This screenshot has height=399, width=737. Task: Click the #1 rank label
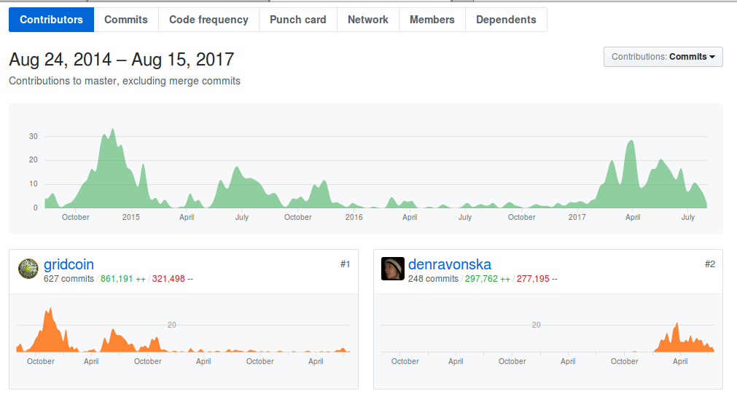click(x=345, y=264)
